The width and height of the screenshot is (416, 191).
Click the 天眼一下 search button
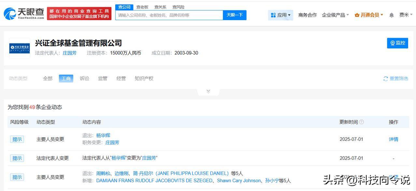(x=235, y=15)
